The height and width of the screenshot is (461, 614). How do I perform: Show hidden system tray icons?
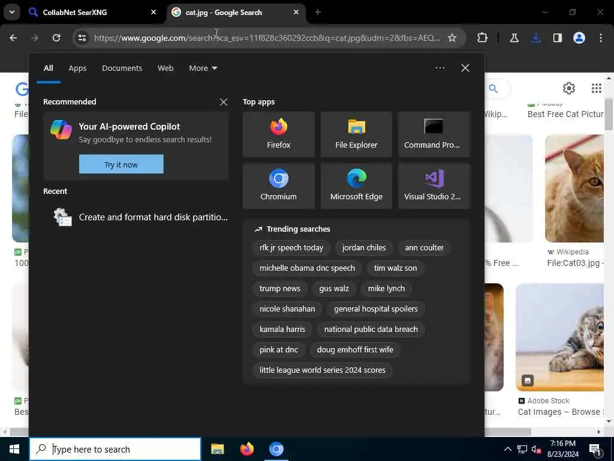click(x=507, y=449)
